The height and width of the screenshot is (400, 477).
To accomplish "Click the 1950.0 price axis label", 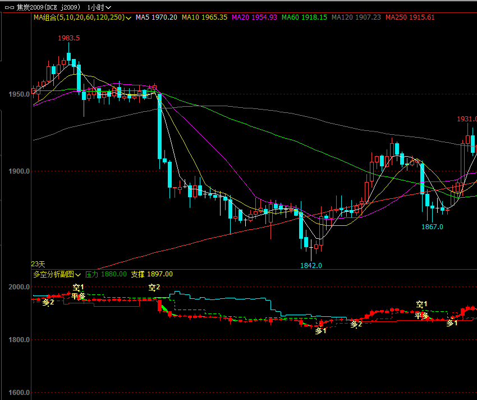I will (19, 94).
